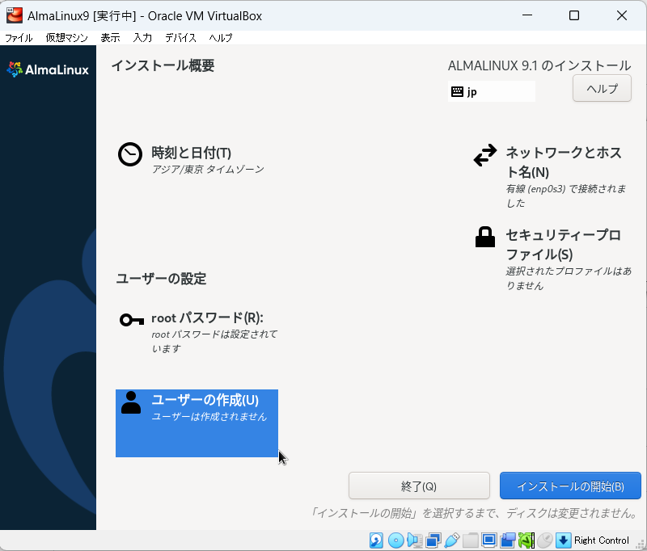647x551 pixels.
Task: Click the shared folders status icon
Action: pos(471,540)
